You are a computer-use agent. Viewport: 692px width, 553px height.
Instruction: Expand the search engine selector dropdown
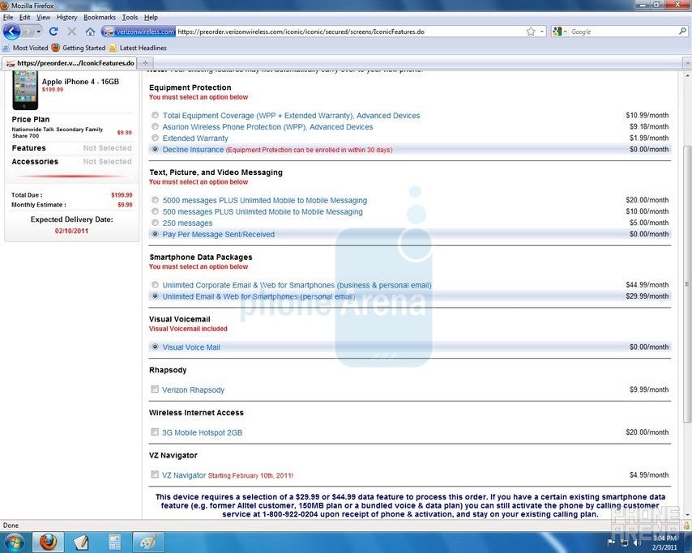pos(565,32)
